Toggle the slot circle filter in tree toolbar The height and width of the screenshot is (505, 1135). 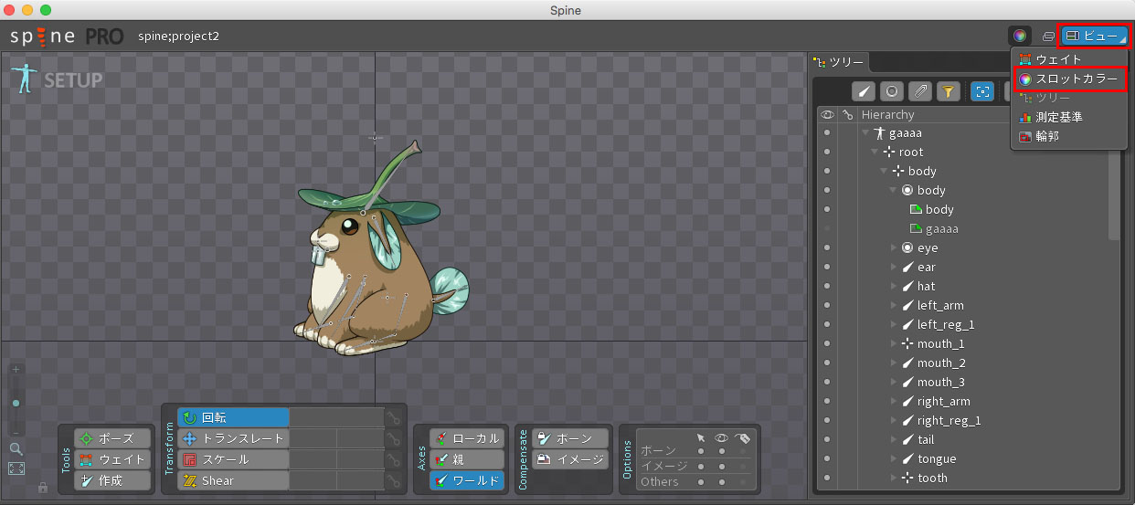(892, 91)
